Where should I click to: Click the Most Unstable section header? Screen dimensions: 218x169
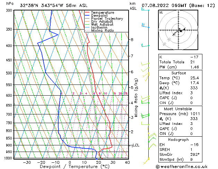[178, 109]
